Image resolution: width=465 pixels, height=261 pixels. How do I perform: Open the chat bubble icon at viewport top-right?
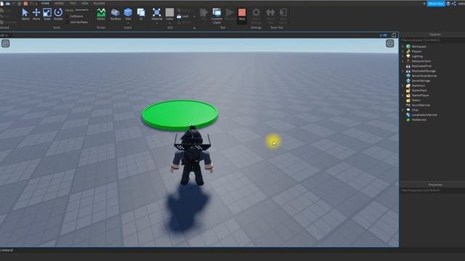coord(390,43)
